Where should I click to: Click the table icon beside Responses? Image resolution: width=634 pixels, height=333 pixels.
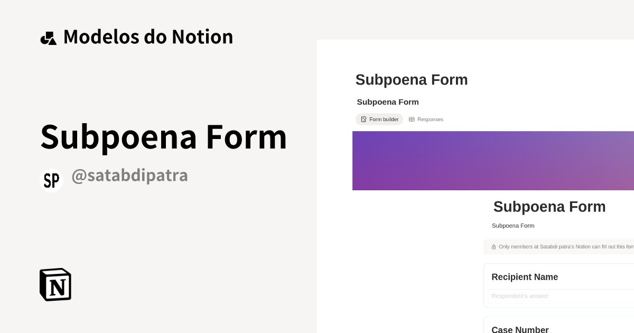[x=412, y=119]
